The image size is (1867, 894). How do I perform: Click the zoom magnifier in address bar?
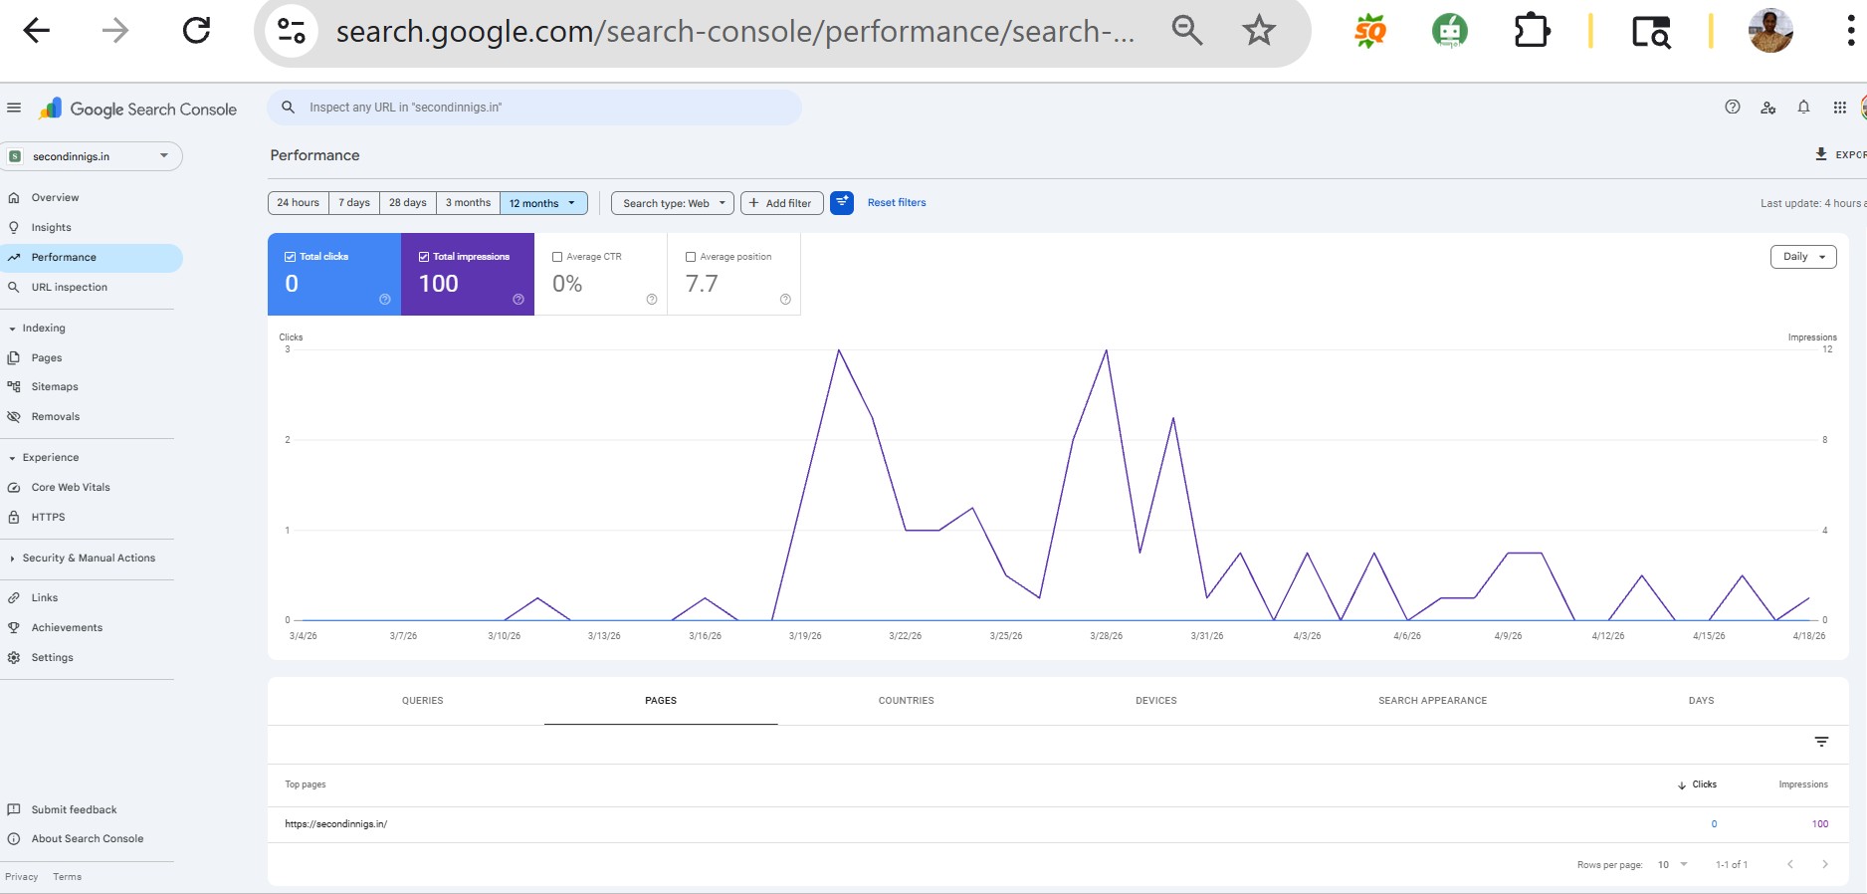click(x=1187, y=31)
